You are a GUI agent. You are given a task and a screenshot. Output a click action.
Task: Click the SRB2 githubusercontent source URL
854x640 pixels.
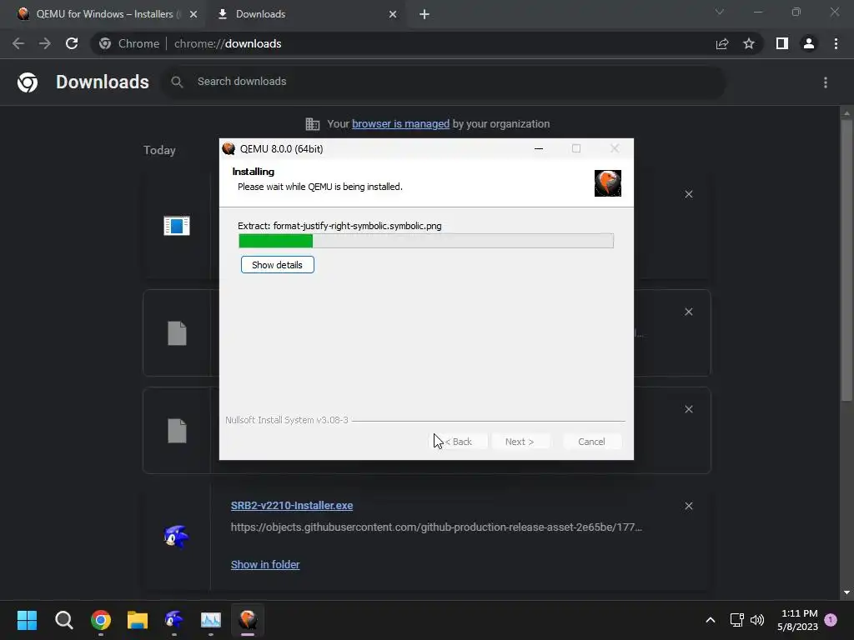tap(436, 527)
